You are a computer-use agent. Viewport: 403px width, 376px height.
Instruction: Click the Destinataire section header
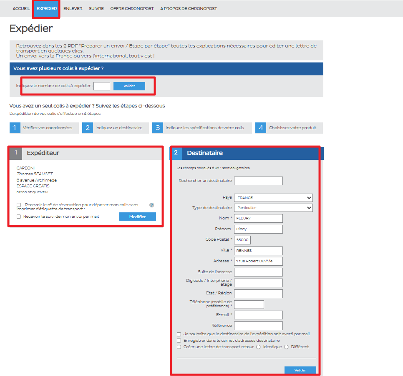pyautogui.click(x=247, y=153)
